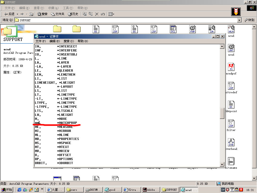Viewport: 257px width, 193px height.
Task: Open the attredef LISP file icon
Action: (x=231, y=86)
